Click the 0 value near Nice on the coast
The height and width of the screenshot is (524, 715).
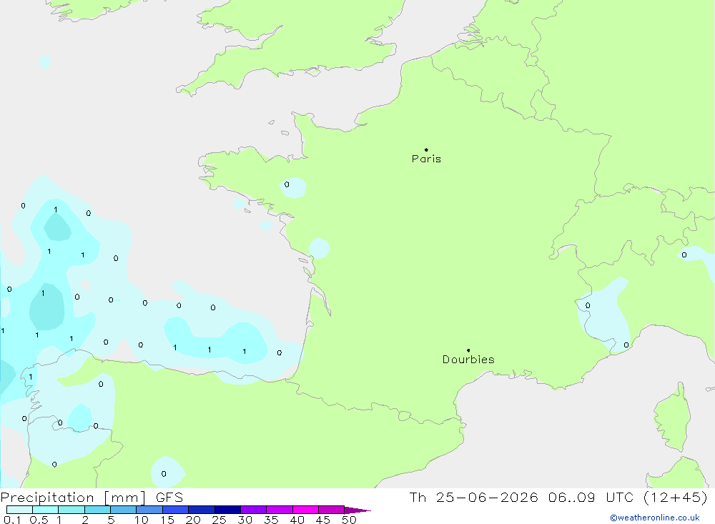tap(626, 345)
